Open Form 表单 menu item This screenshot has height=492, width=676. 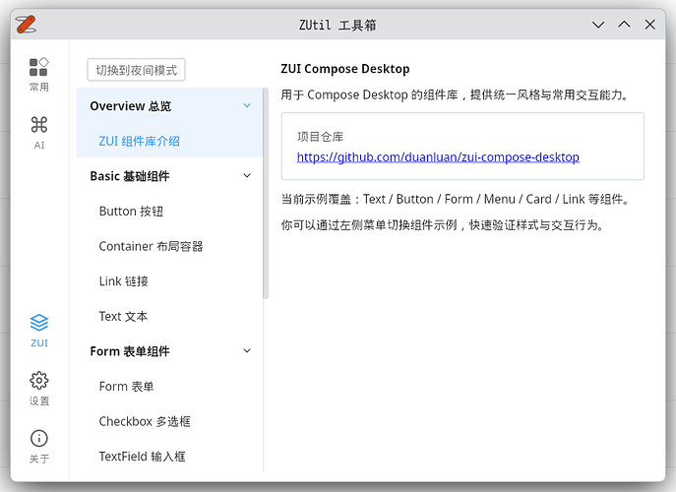pyautogui.click(x=169, y=387)
